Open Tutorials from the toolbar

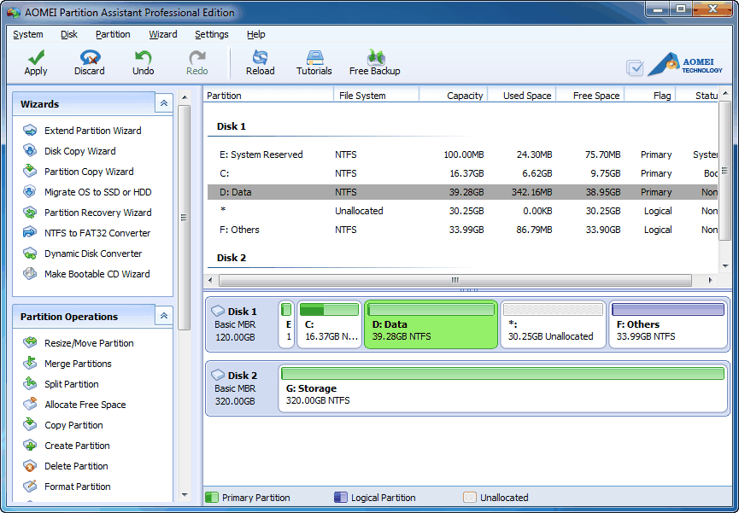point(314,61)
